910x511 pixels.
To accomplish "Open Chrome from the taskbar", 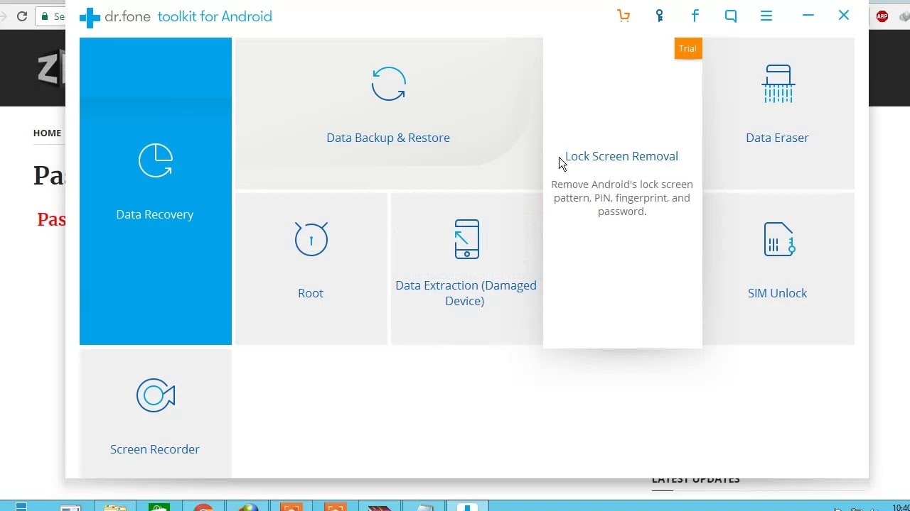I will pos(203,507).
